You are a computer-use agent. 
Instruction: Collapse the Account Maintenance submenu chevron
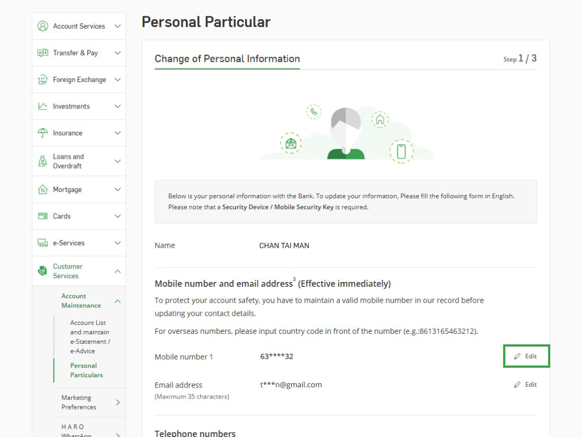(117, 301)
